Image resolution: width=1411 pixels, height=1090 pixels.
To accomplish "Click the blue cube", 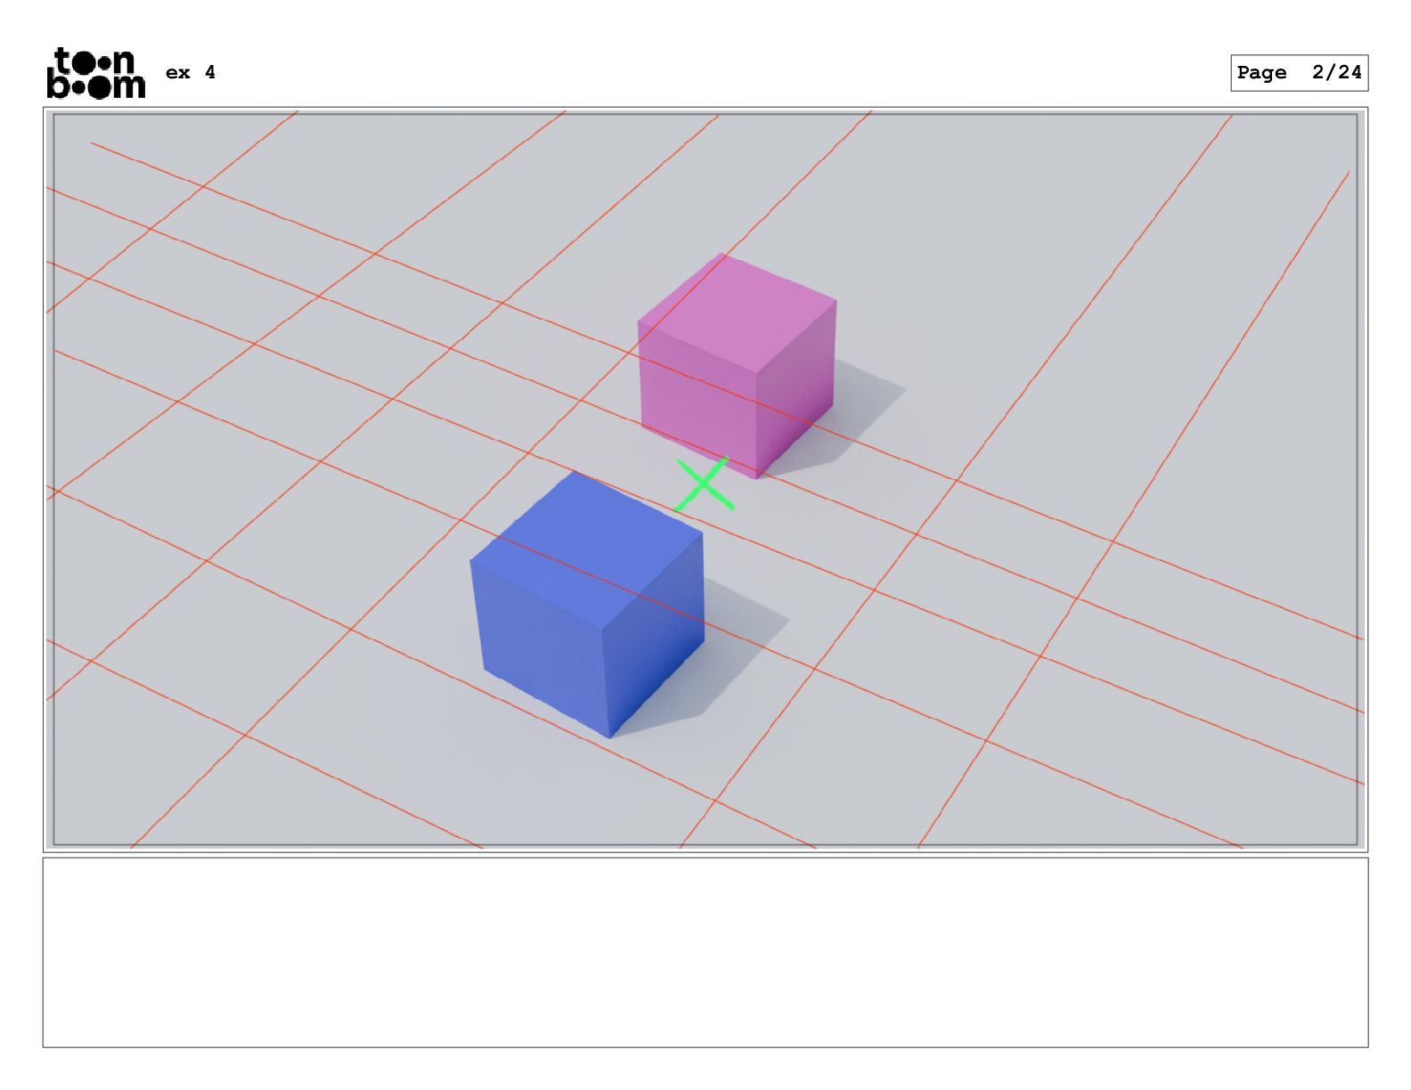I will [588, 606].
